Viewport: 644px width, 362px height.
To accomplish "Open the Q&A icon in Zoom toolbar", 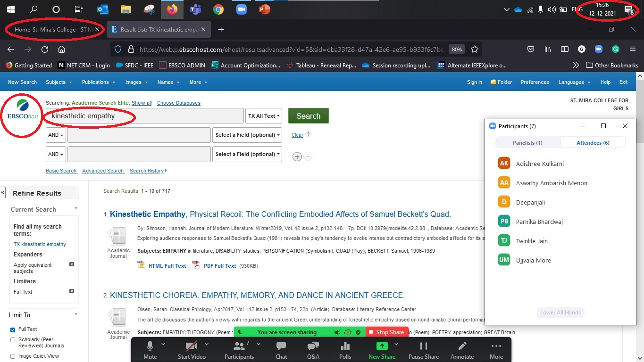I will [313, 347].
